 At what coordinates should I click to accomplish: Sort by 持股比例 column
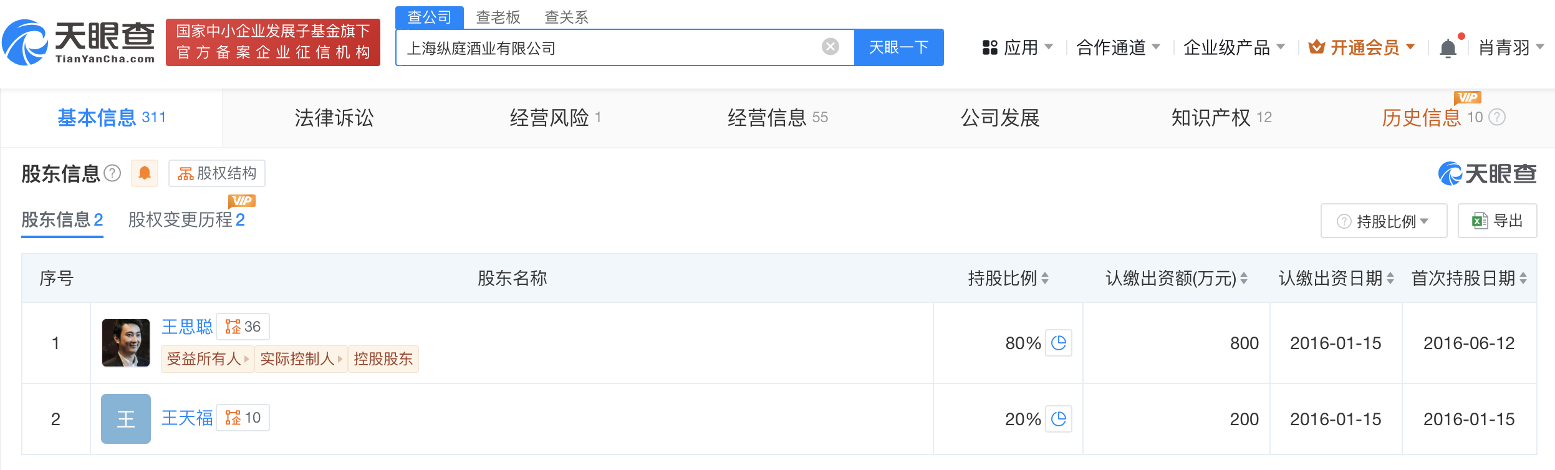point(1045,278)
